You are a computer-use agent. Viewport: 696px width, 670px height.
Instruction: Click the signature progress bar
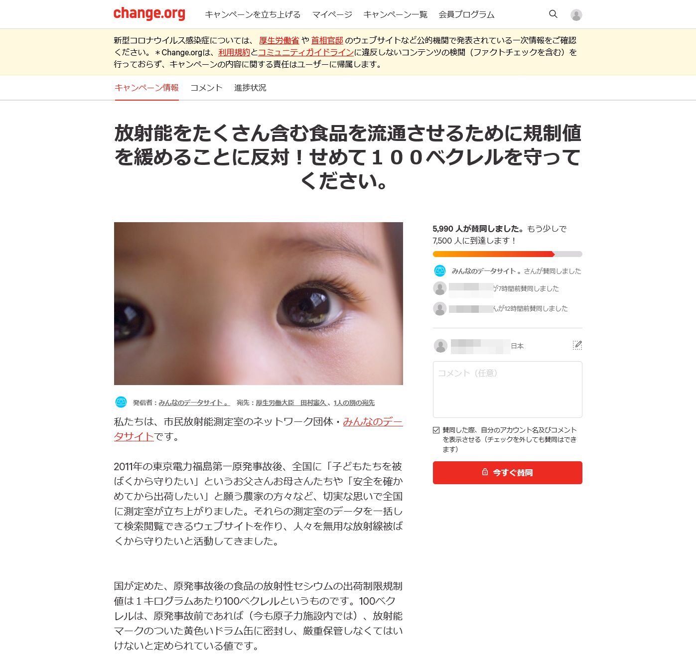[x=507, y=254]
